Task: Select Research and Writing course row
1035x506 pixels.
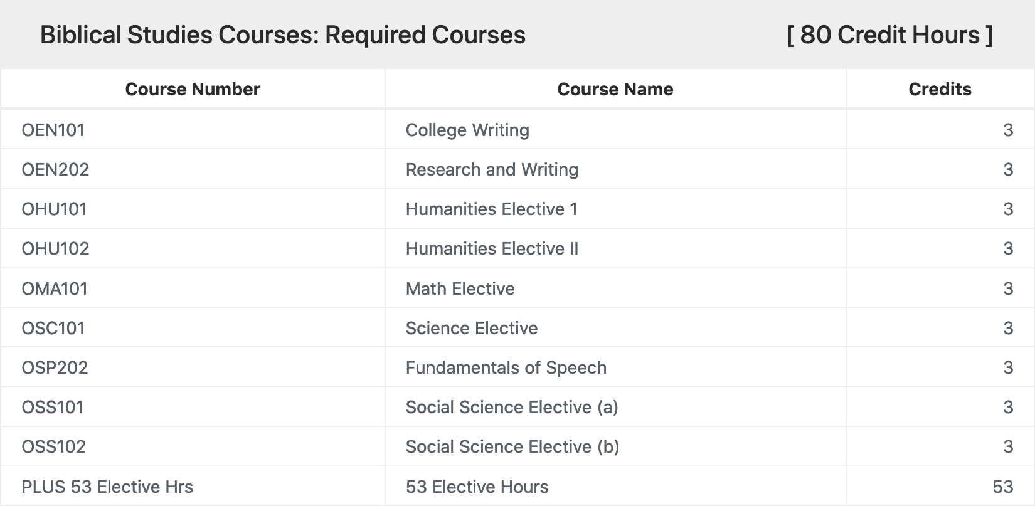Action: click(x=517, y=169)
